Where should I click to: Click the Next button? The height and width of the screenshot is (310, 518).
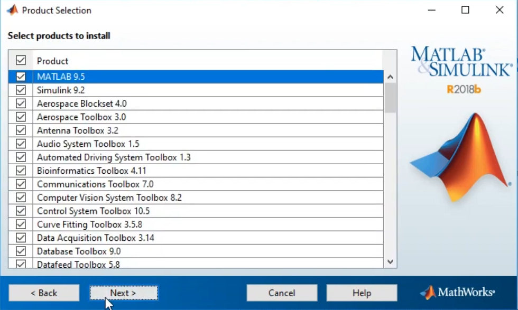click(123, 293)
